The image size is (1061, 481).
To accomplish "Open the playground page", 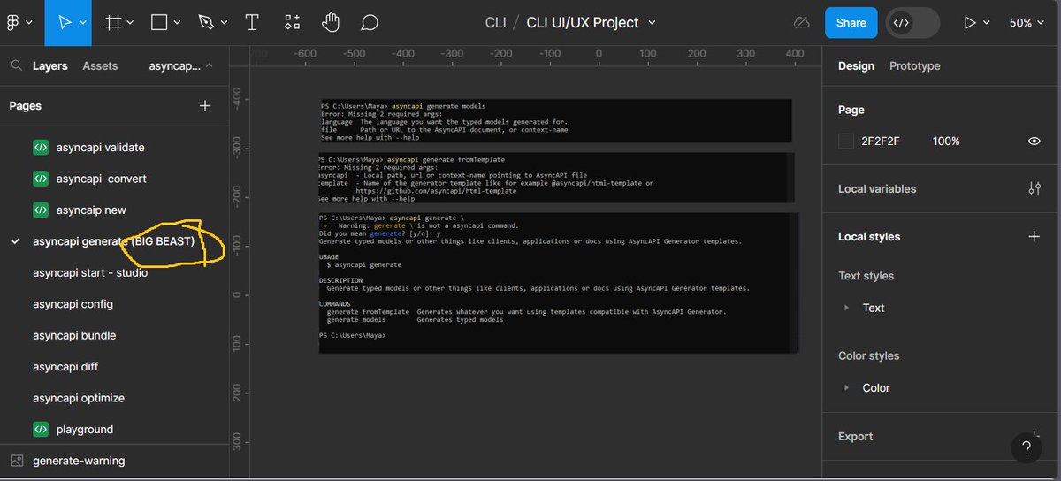I will [x=85, y=430].
